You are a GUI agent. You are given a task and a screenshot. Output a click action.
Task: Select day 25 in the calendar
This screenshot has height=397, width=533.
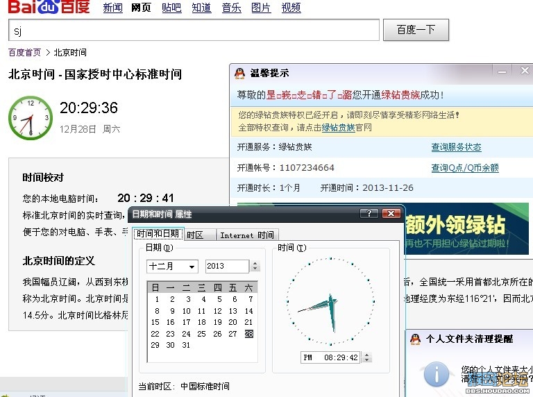pyautogui.click(x=201, y=334)
